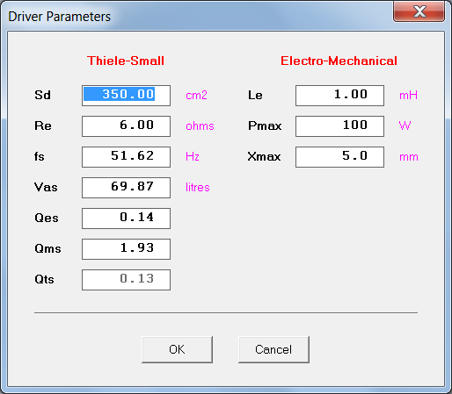
Task: Click the litres unit text
Action: coord(198,188)
